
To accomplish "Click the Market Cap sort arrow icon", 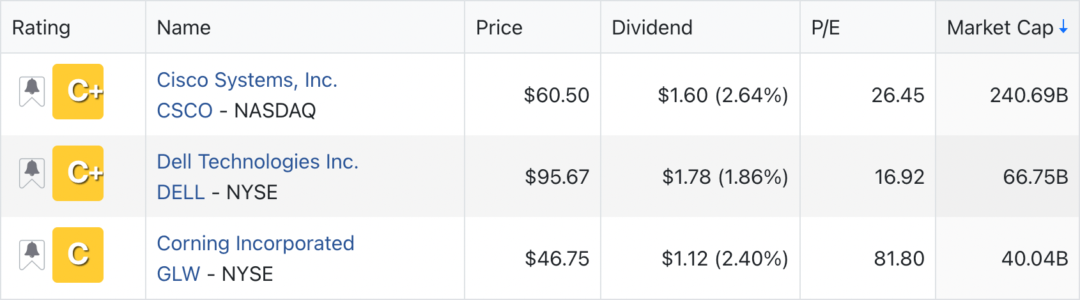I will pyautogui.click(x=1063, y=27).
